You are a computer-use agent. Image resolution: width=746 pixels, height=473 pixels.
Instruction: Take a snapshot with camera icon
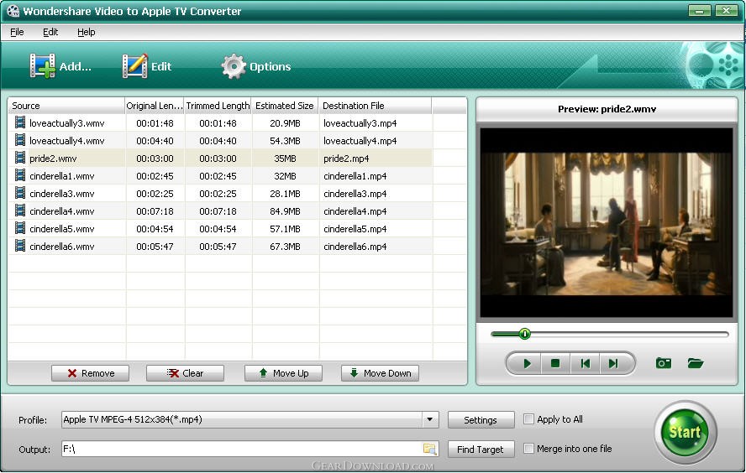tap(663, 363)
